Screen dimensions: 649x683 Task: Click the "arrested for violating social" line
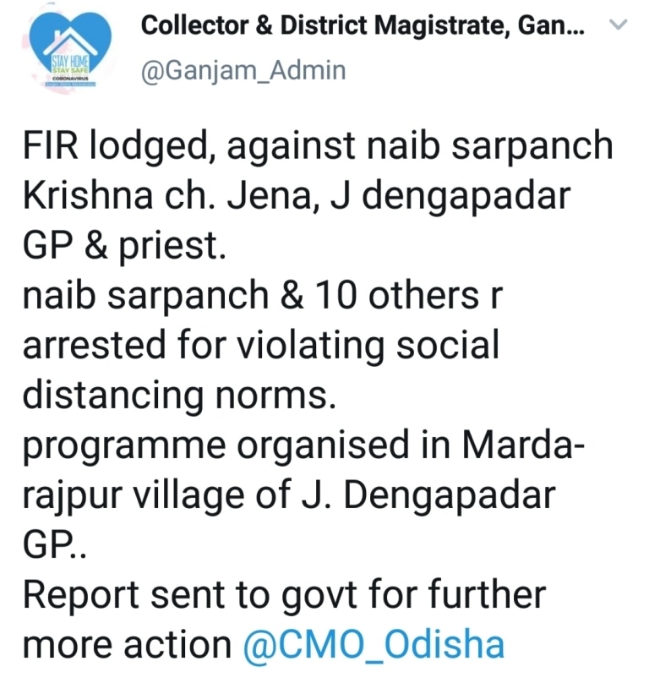pyautogui.click(x=260, y=346)
